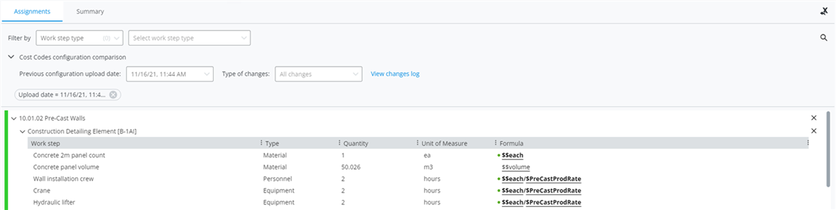Select the Assignments tab

pos(32,11)
